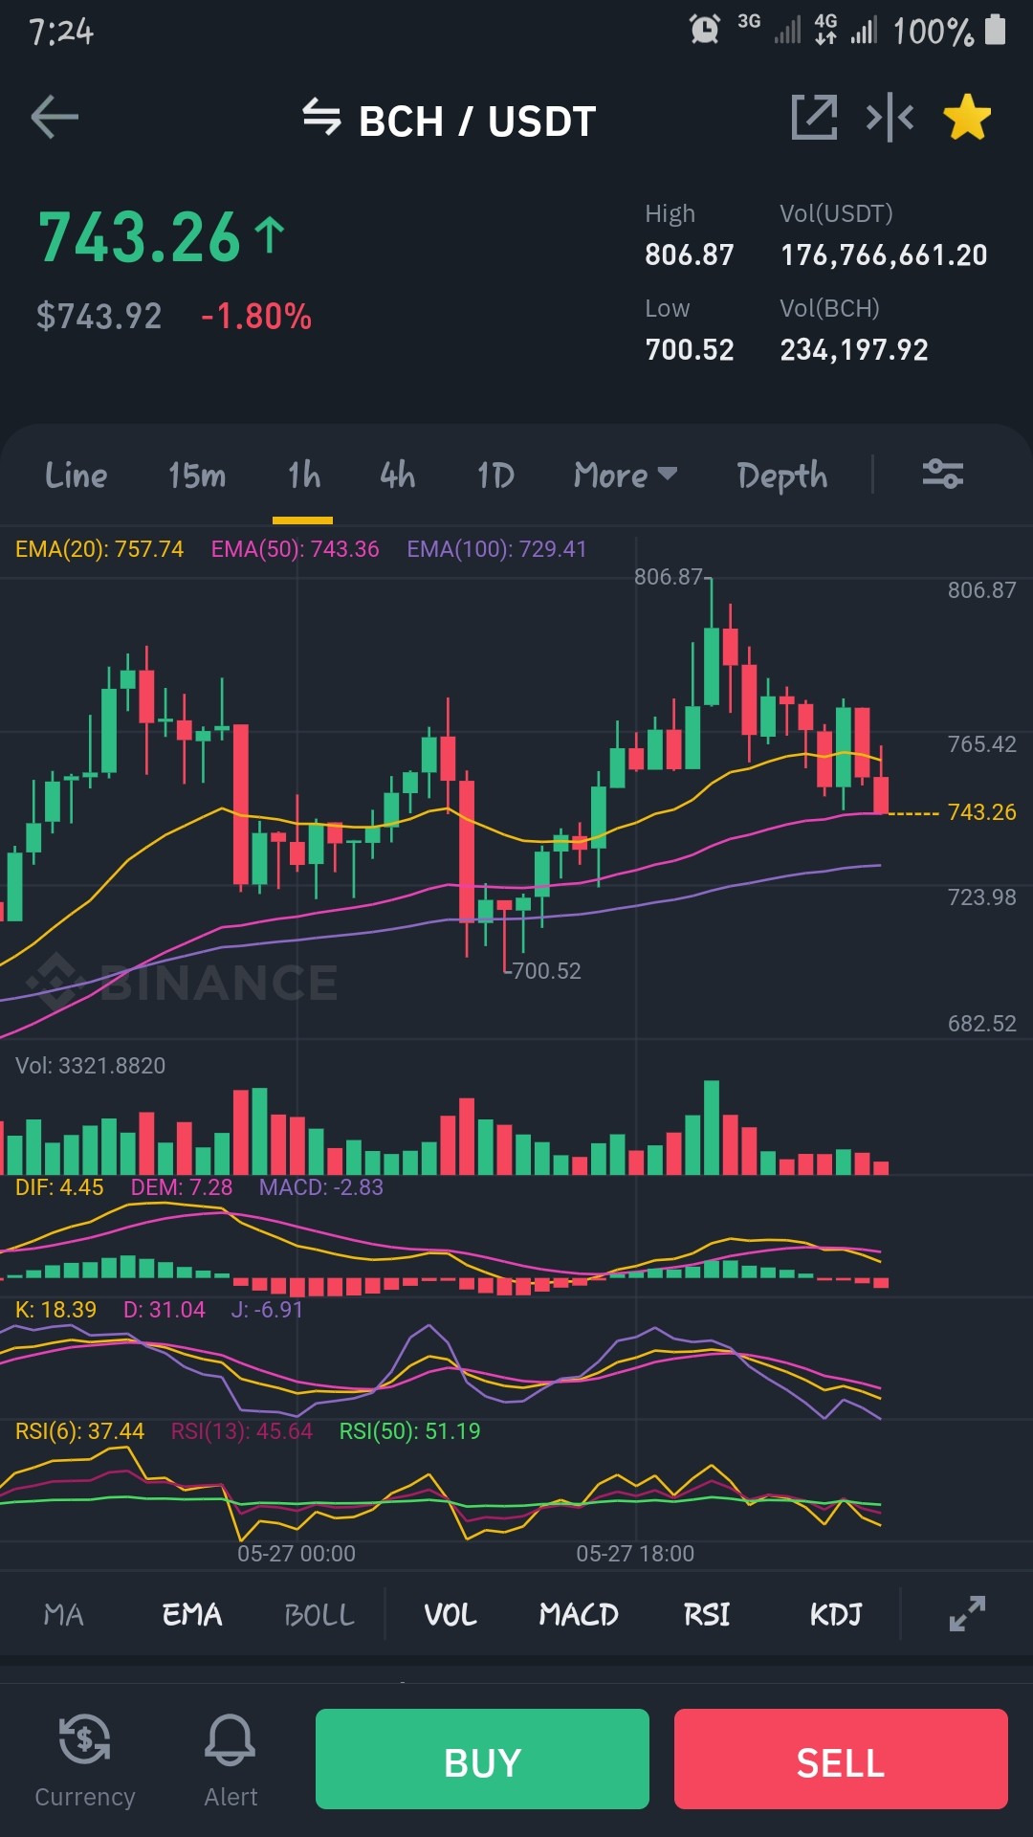This screenshot has height=1837, width=1033.
Task: Open the Depth chart view
Action: coord(782,476)
